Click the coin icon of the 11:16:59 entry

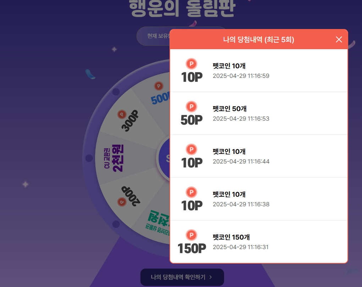pos(191,63)
